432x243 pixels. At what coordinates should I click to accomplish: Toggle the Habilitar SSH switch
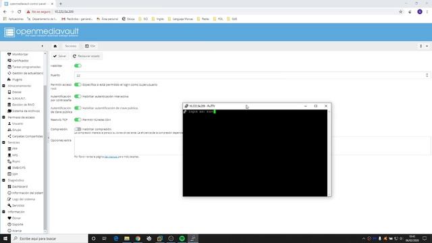tap(78, 65)
